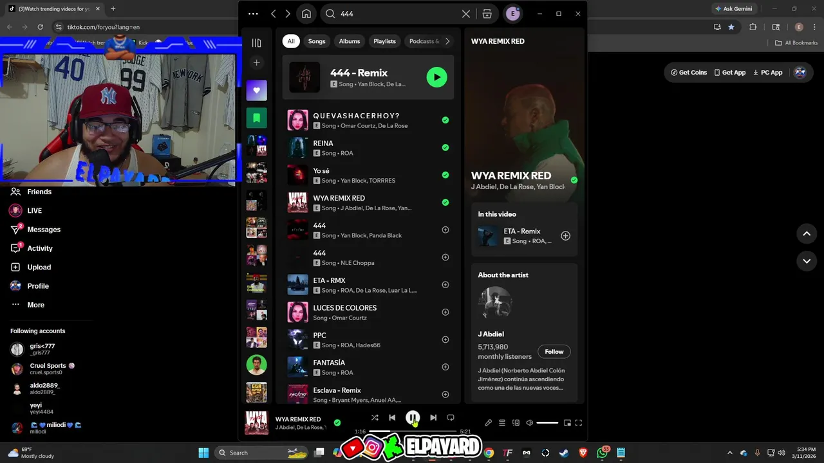Open the Spotify miniplayer

point(567,422)
